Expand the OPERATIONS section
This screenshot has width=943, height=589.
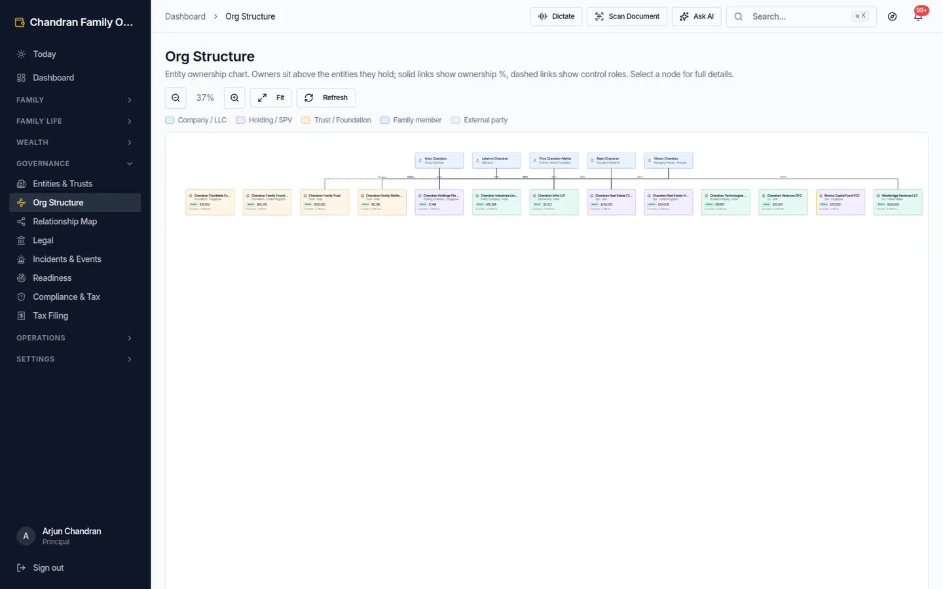75,338
